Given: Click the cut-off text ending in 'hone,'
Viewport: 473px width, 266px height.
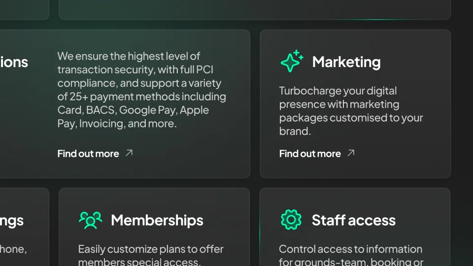Looking at the screenshot, I should (x=13, y=249).
